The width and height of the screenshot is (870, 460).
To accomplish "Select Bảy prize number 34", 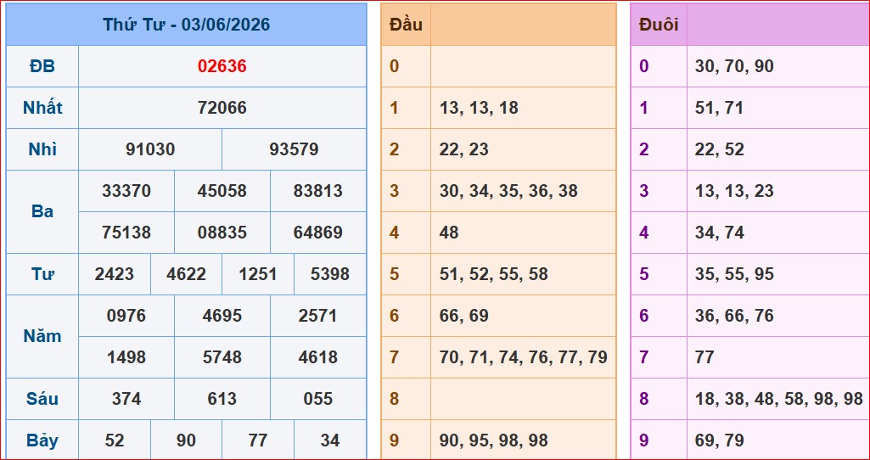I will tap(329, 440).
